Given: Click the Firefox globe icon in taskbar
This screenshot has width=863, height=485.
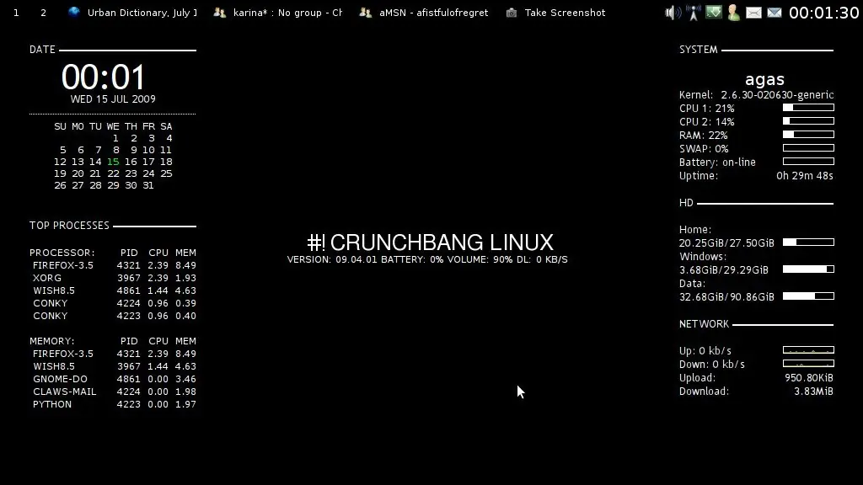Looking at the screenshot, I should [x=74, y=12].
